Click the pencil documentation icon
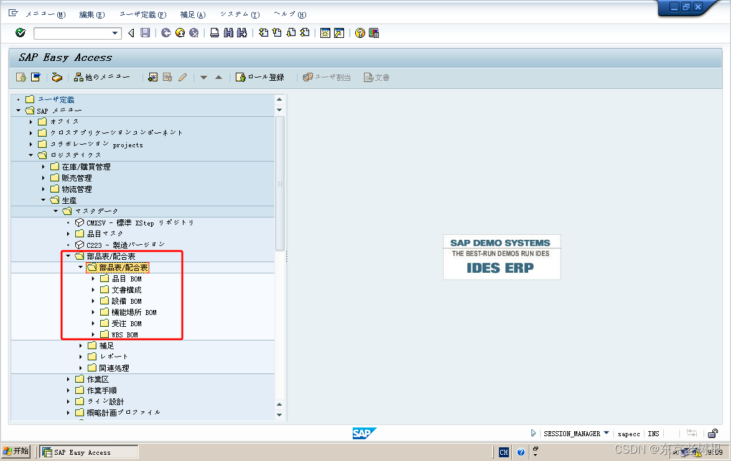This screenshot has width=731, height=461. tap(182, 76)
